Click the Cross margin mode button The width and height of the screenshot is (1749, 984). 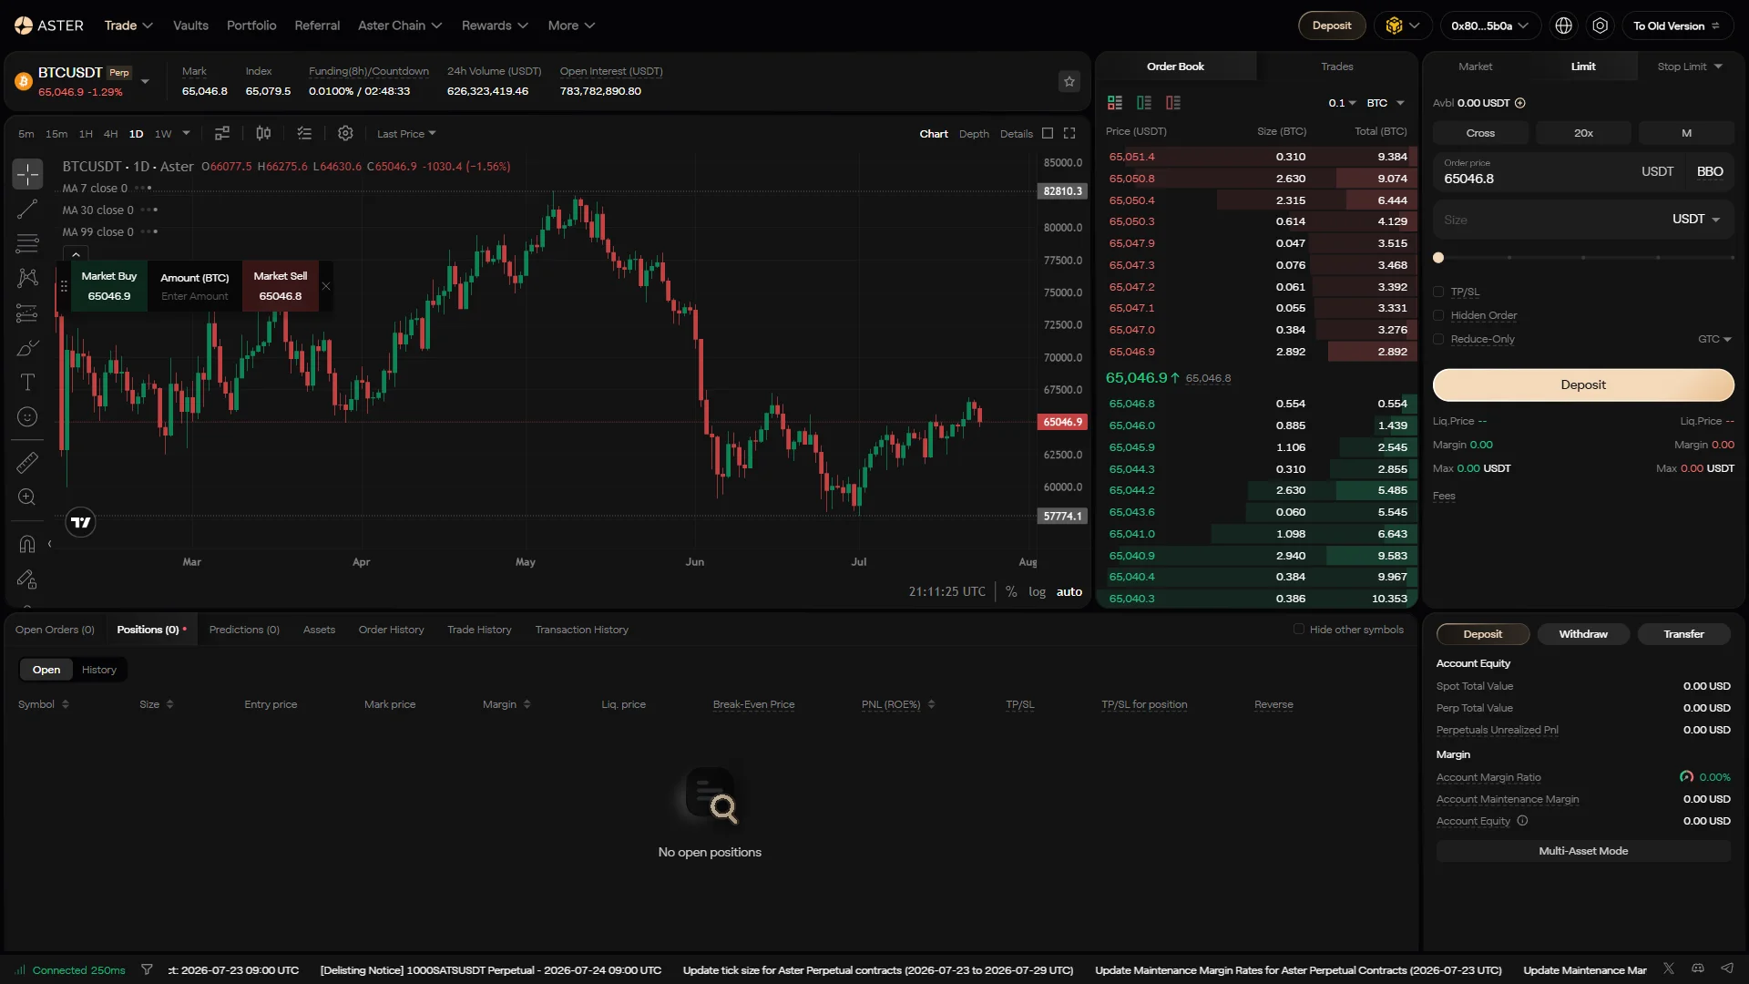[x=1480, y=133]
